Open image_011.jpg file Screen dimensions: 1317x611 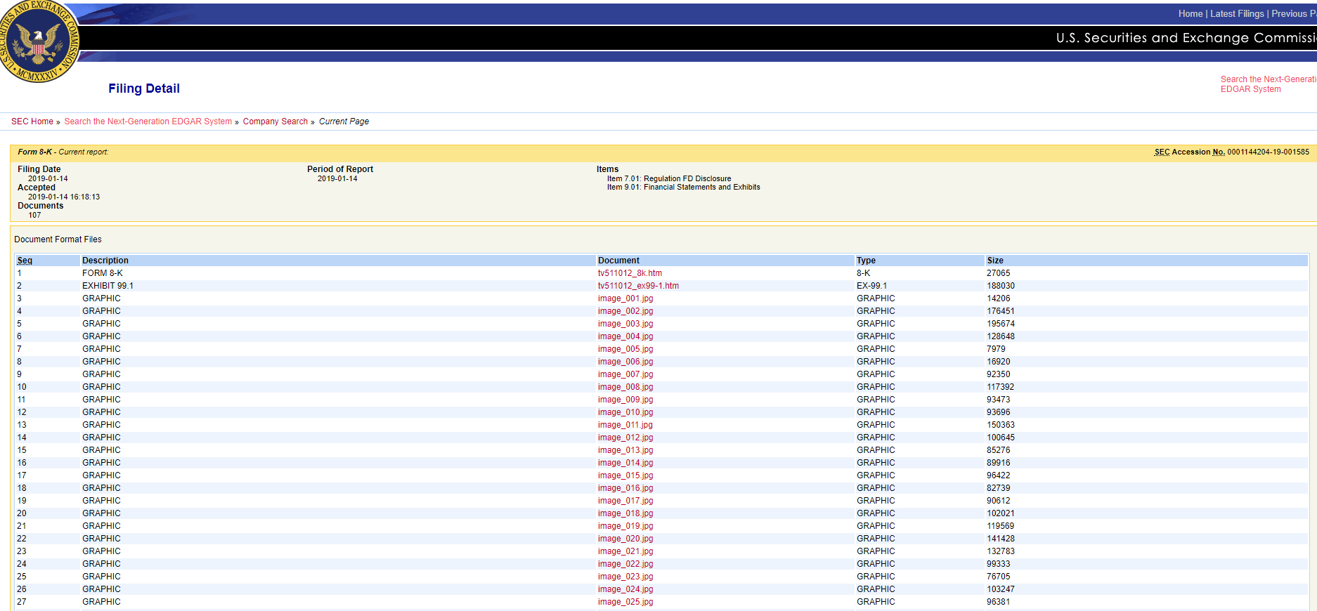coord(625,425)
